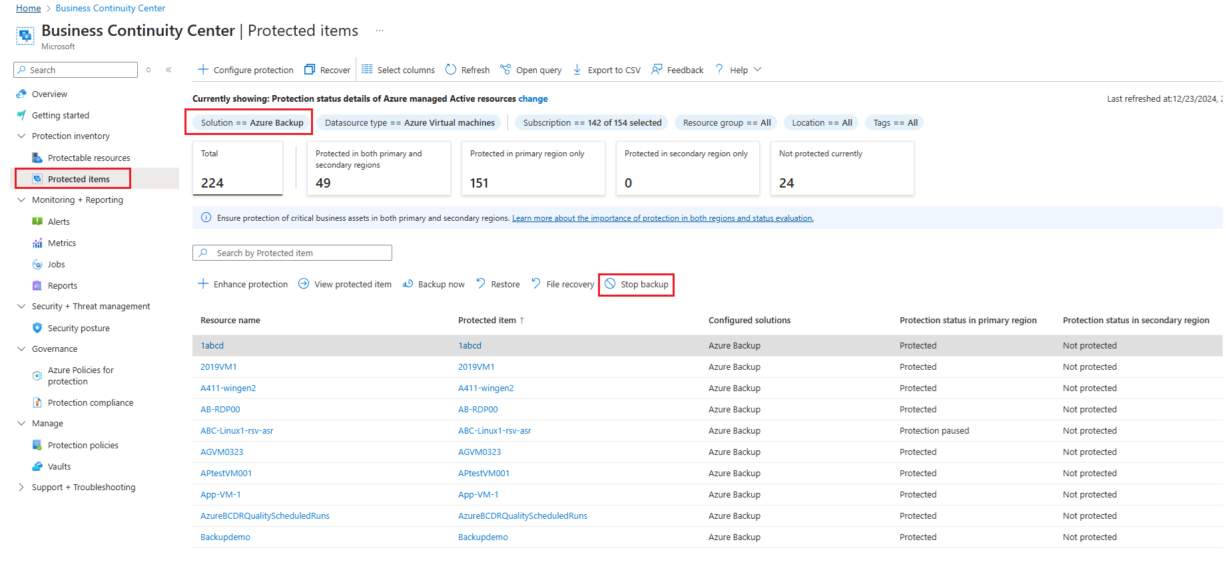
Task: Select Protected in both primary and secondary card
Action: [379, 168]
